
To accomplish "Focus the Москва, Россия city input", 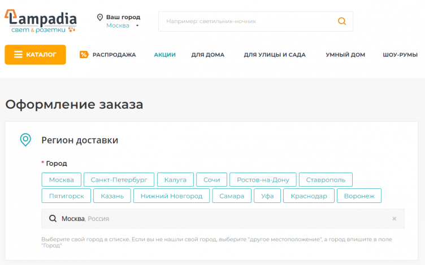I will [x=223, y=219].
